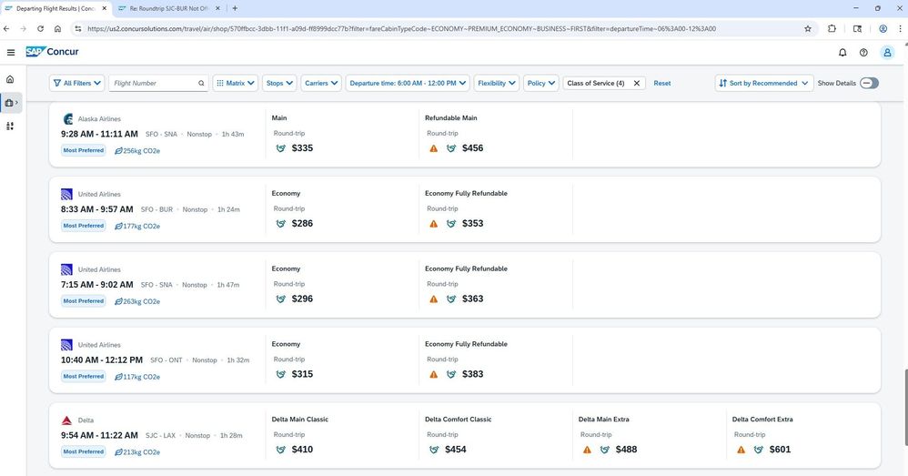The image size is (908, 476).
Task: Select the $454 Delta Comfort Classic fare
Action: (x=455, y=450)
